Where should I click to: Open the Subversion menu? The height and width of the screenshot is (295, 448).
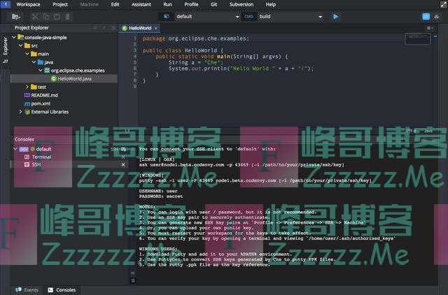click(x=241, y=4)
